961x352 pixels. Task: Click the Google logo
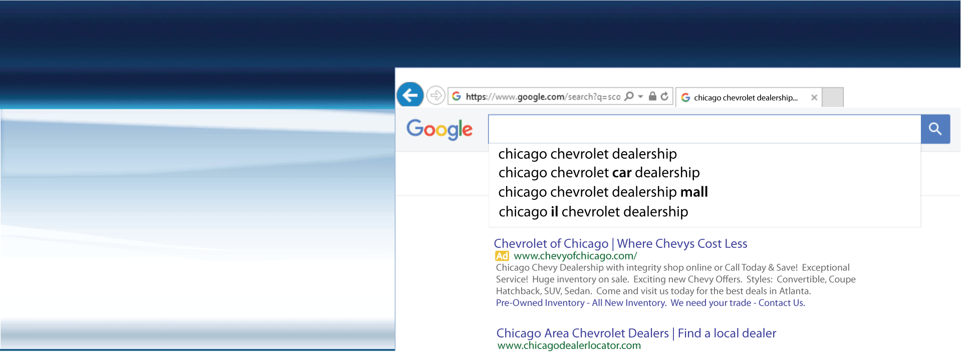click(439, 129)
